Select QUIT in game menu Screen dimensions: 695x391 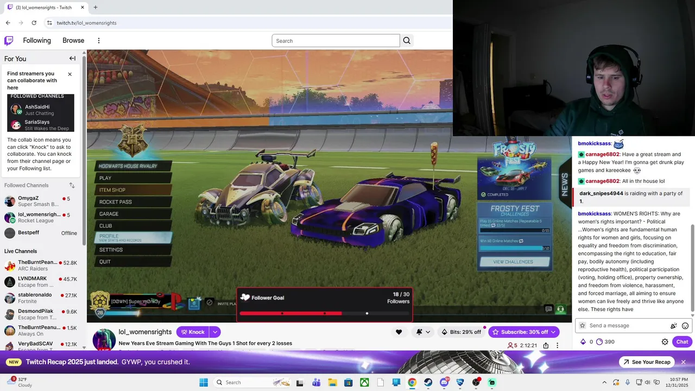133,262
